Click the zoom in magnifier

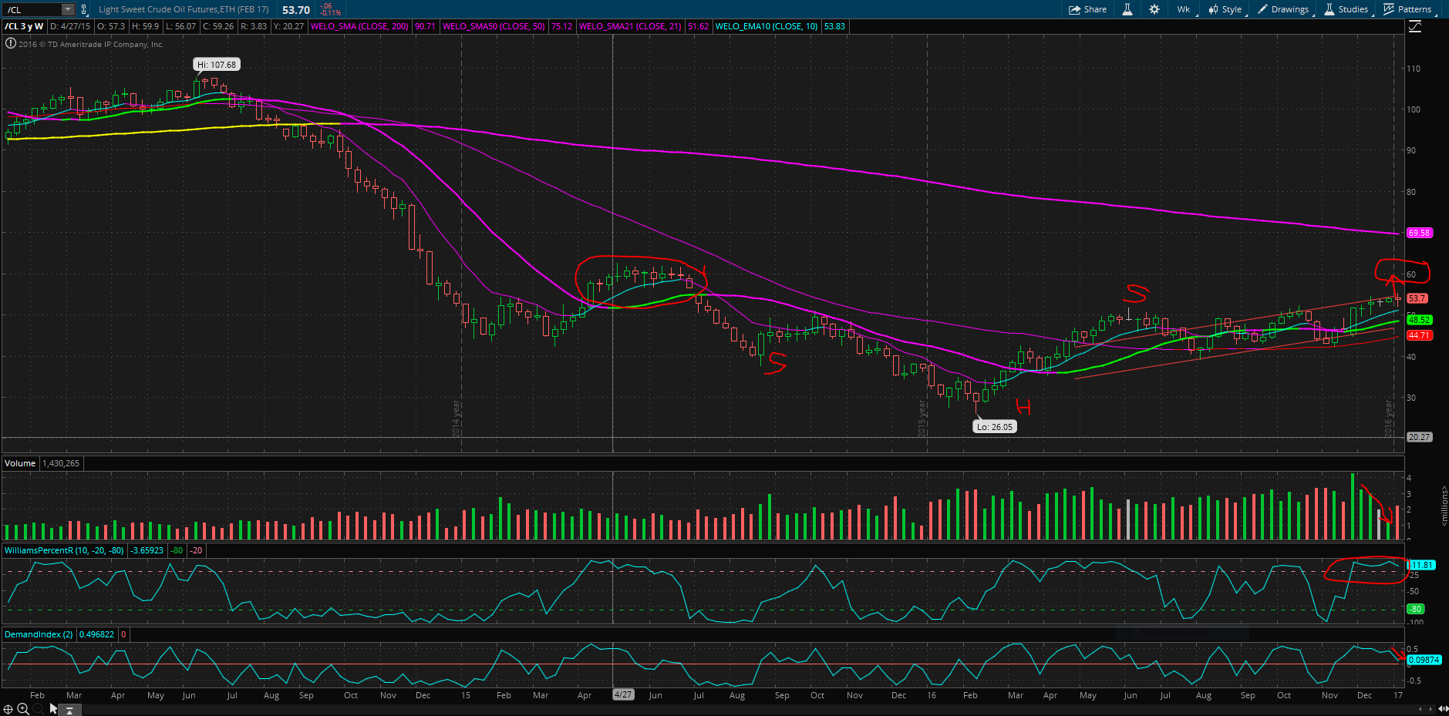(23, 709)
